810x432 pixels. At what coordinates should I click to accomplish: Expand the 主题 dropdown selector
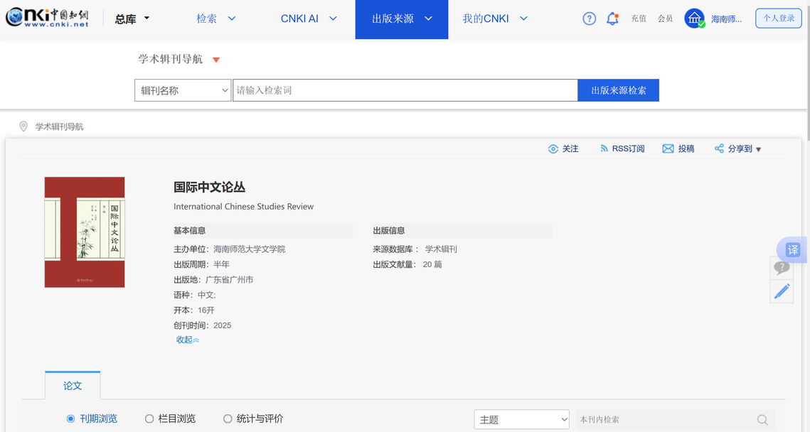point(521,420)
